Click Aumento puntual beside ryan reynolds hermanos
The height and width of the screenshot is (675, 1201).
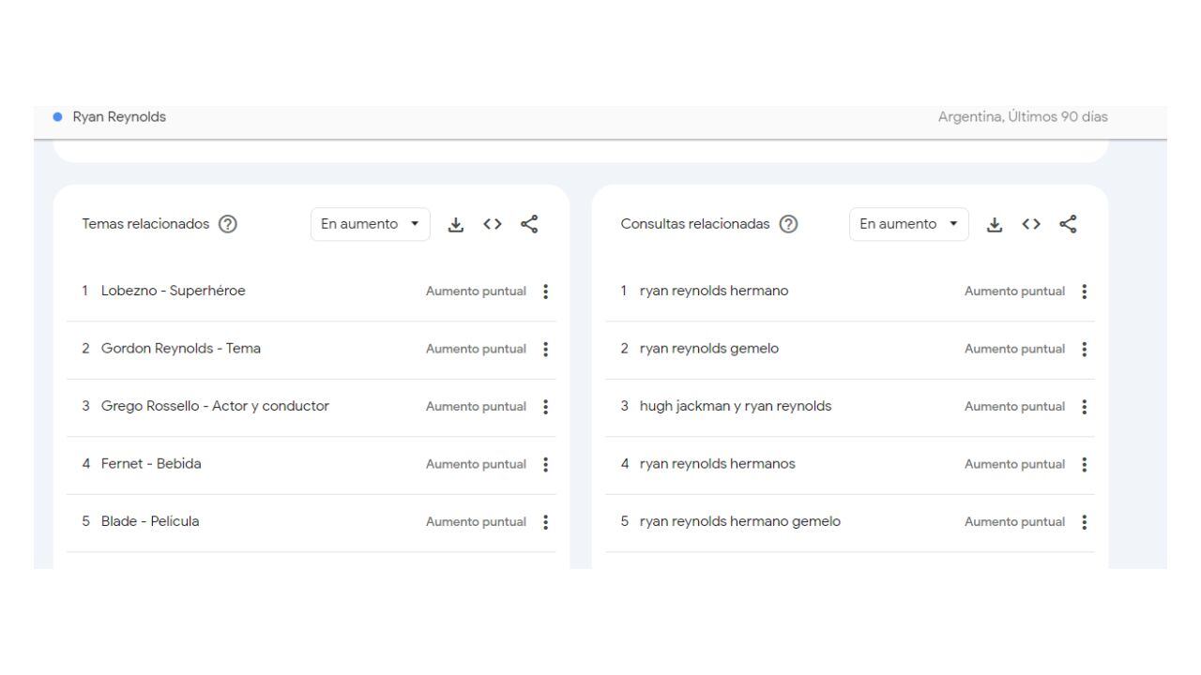pos(1014,464)
